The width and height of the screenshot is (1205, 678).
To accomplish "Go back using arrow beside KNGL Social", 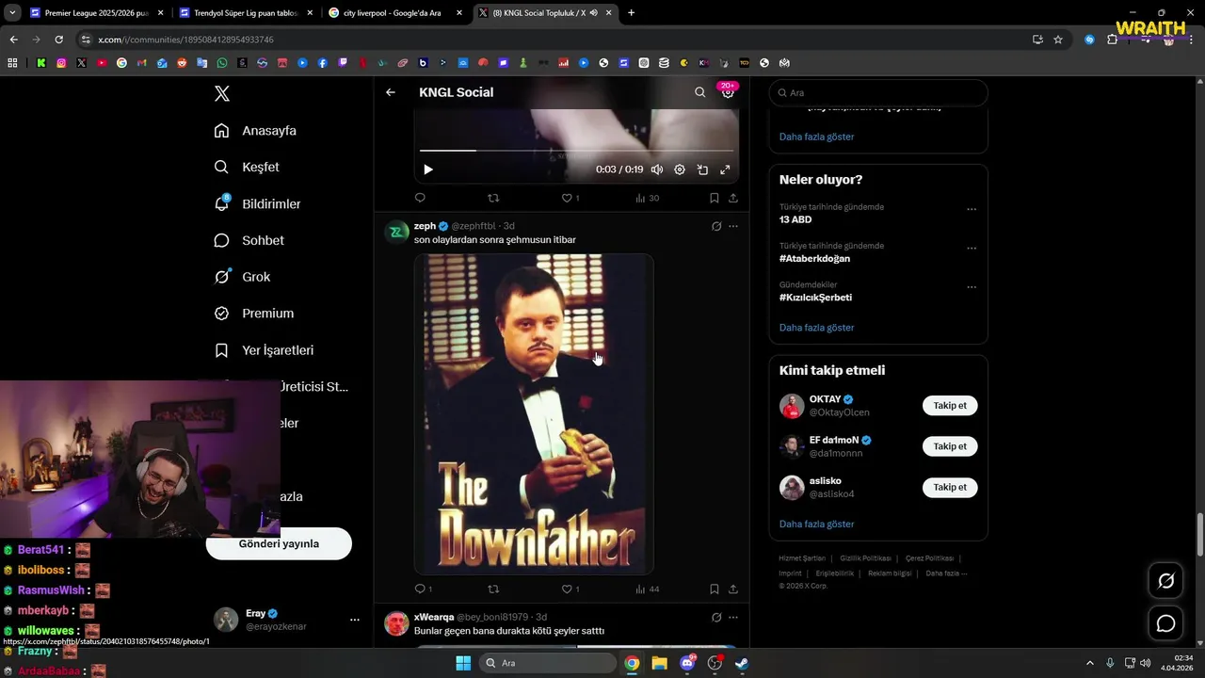I will point(391,92).
